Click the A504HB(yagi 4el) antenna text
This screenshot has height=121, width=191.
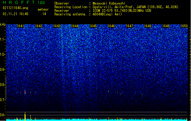tap(107, 14)
